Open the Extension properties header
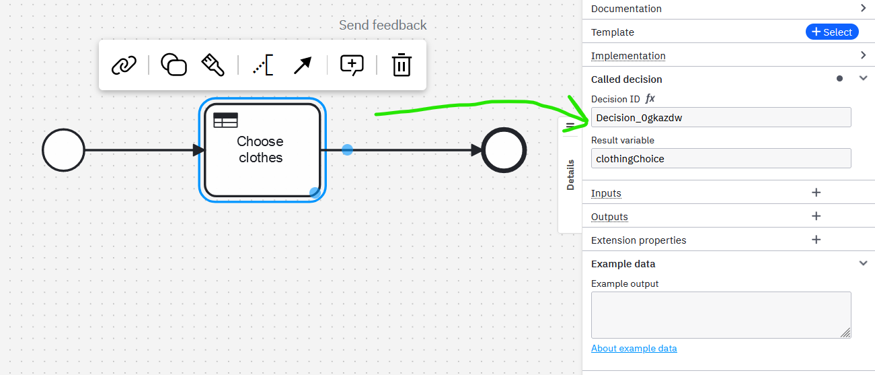This screenshot has height=375, width=875. pos(639,240)
